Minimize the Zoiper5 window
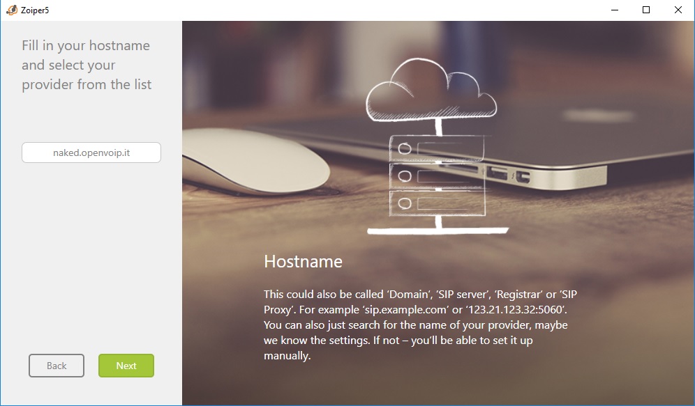 tap(614, 10)
